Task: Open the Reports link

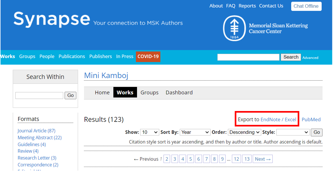Action: [247, 6]
